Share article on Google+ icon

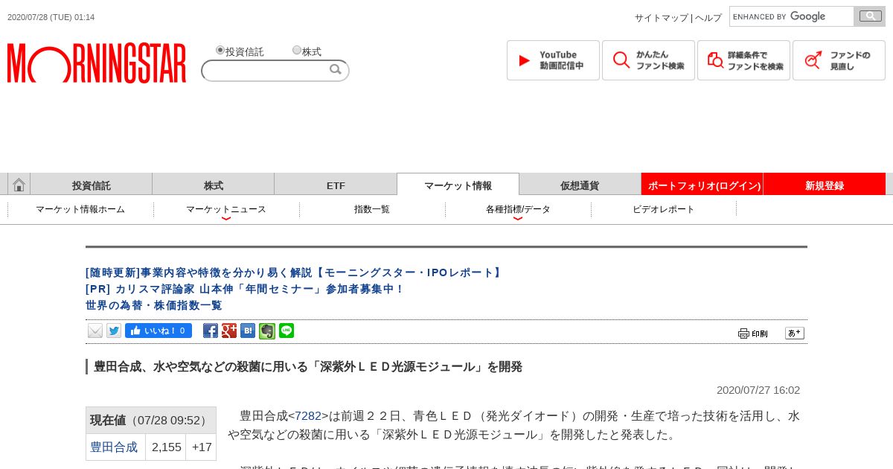coord(229,331)
